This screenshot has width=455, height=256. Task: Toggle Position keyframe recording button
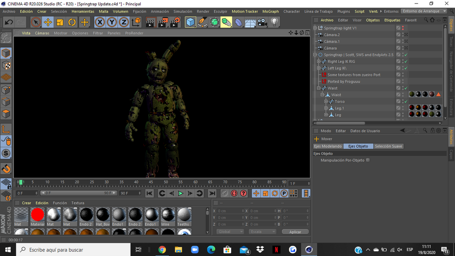(256, 193)
